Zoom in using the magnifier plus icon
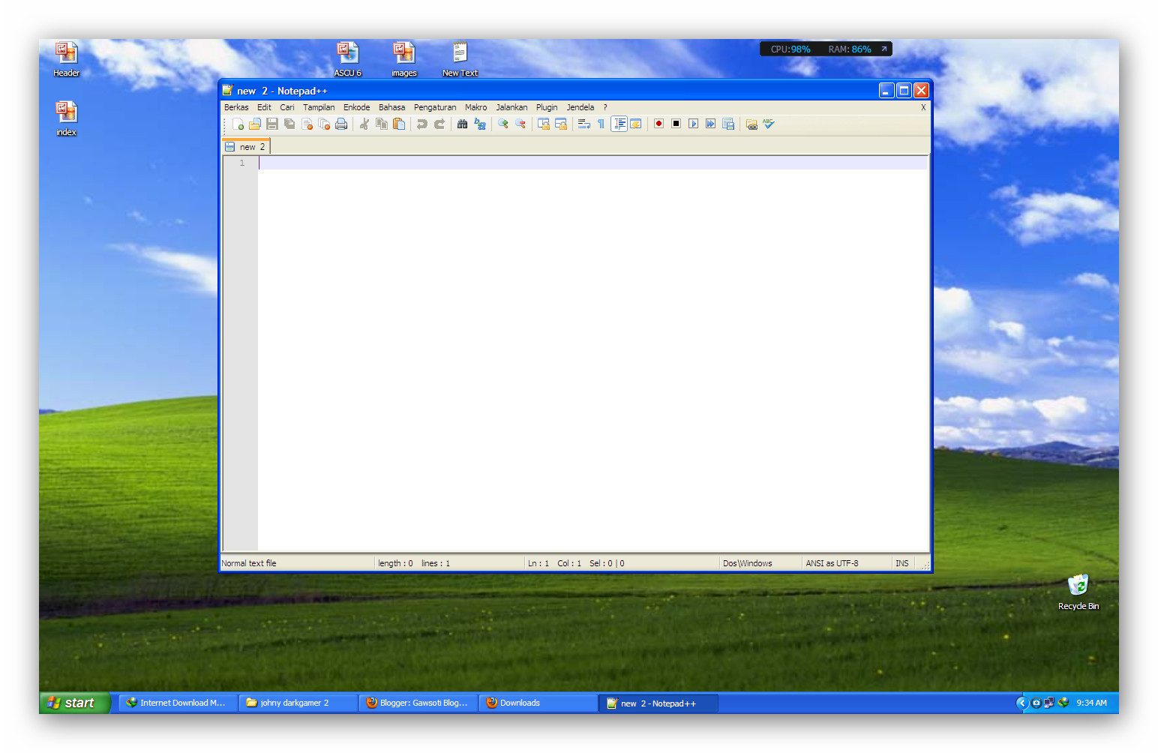The height and width of the screenshot is (753, 1158). (502, 124)
